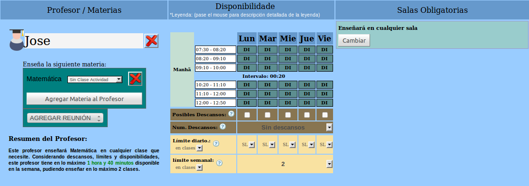
Task: Open help icon for Posibles Descansos
Action: click(x=231, y=114)
